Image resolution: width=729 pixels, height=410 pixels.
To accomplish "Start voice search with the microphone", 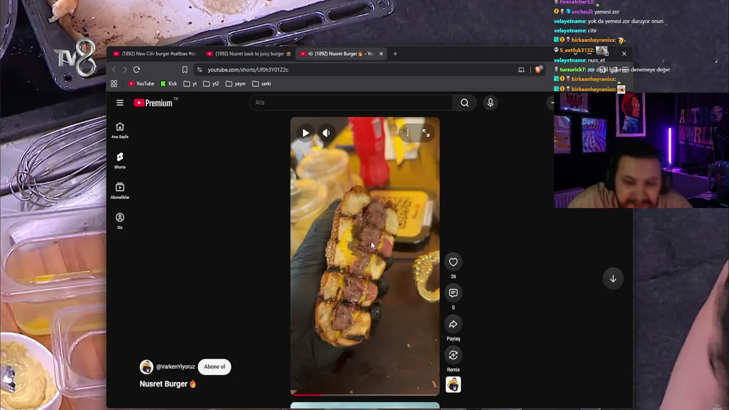I will (x=490, y=102).
